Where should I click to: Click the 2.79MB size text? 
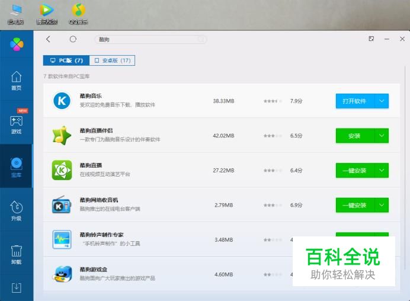[224, 205]
